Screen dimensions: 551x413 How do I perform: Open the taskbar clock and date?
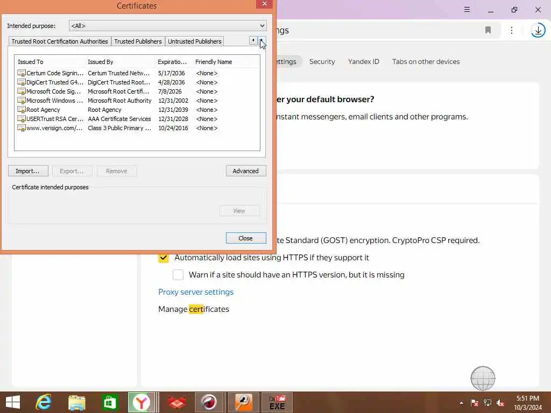528,403
